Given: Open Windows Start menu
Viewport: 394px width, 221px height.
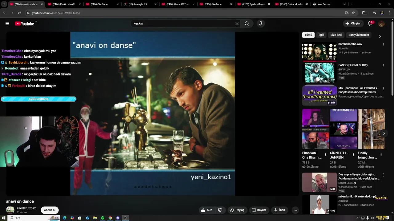Looking at the screenshot, I should 3,218.
